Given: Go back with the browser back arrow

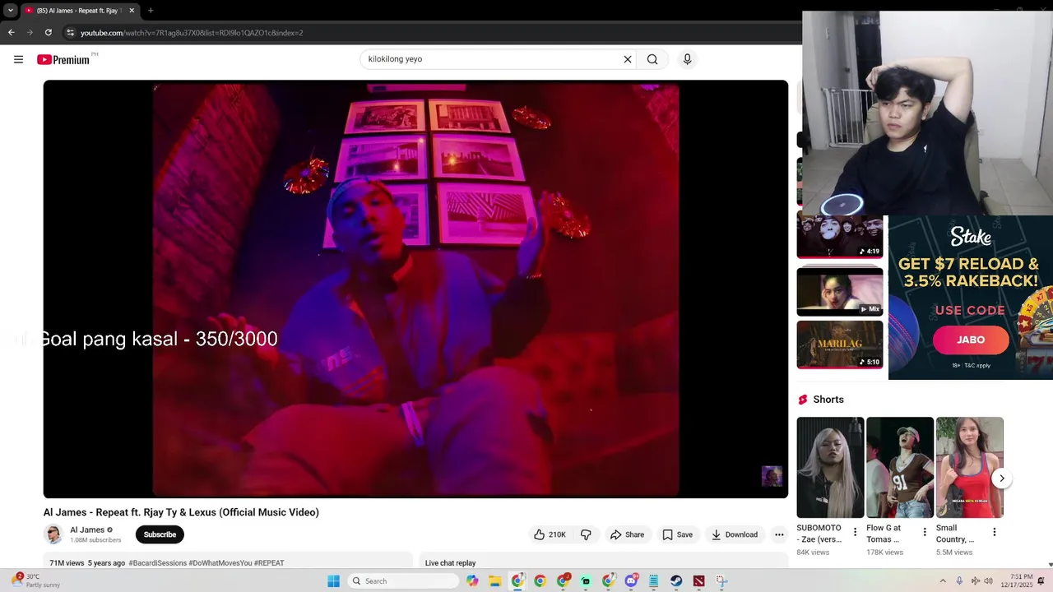Looking at the screenshot, I should [11, 32].
